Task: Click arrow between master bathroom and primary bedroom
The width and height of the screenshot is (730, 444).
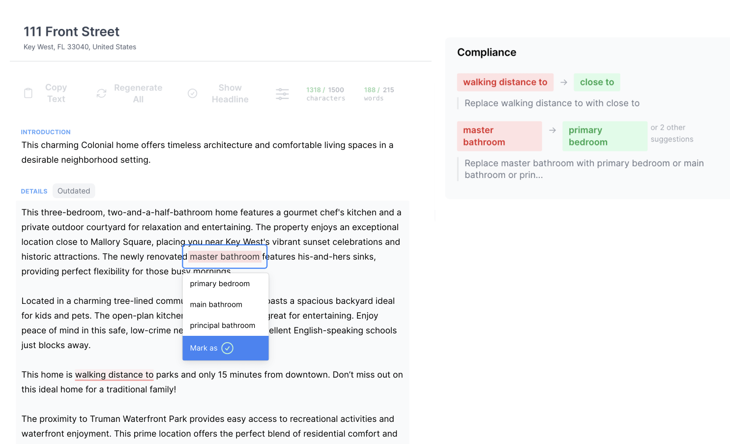Action: pyautogui.click(x=552, y=130)
